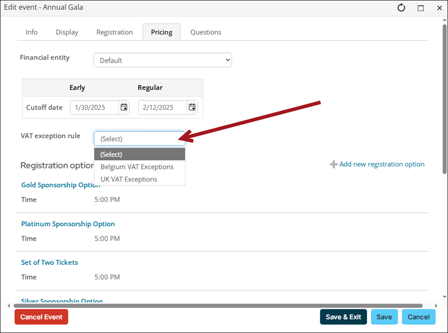Open the Set of Two Tickets link
The image size is (448, 333).
coord(50,263)
